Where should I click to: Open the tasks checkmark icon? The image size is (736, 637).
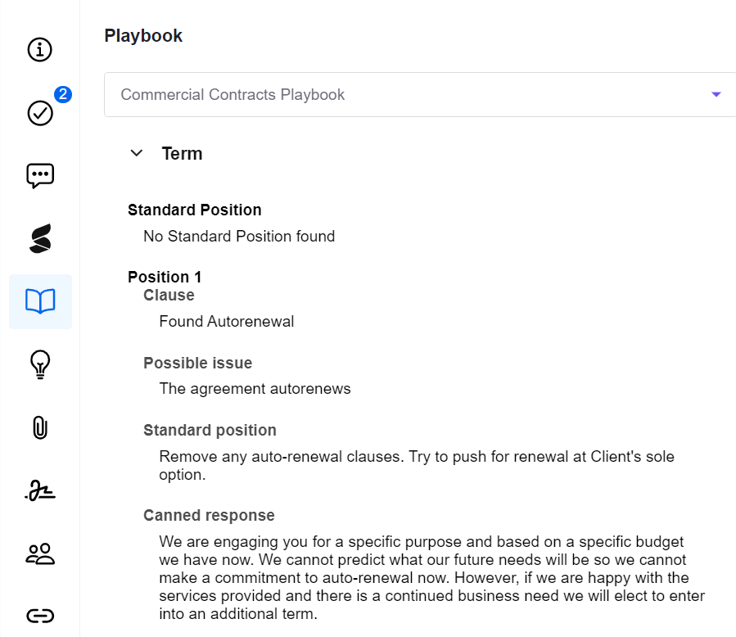tap(40, 113)
